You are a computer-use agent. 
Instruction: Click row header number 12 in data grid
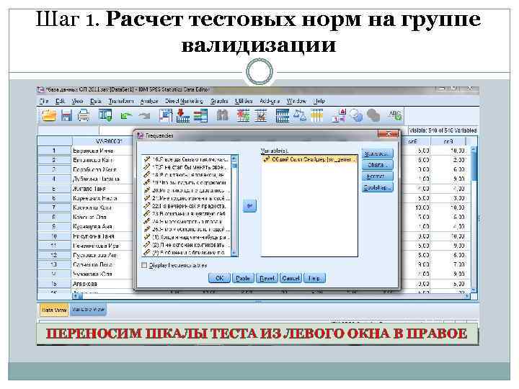(54, 255)
